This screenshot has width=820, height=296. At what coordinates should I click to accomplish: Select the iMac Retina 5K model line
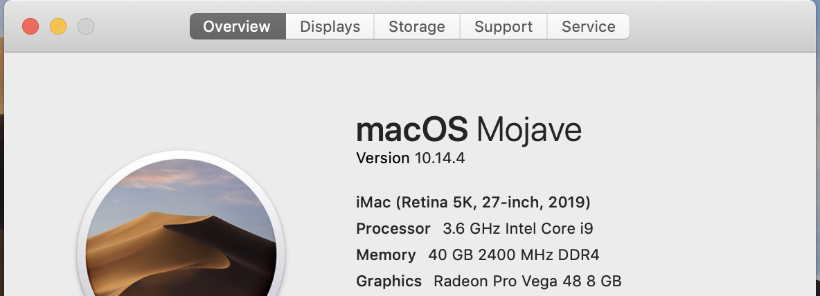click(473, 203)
